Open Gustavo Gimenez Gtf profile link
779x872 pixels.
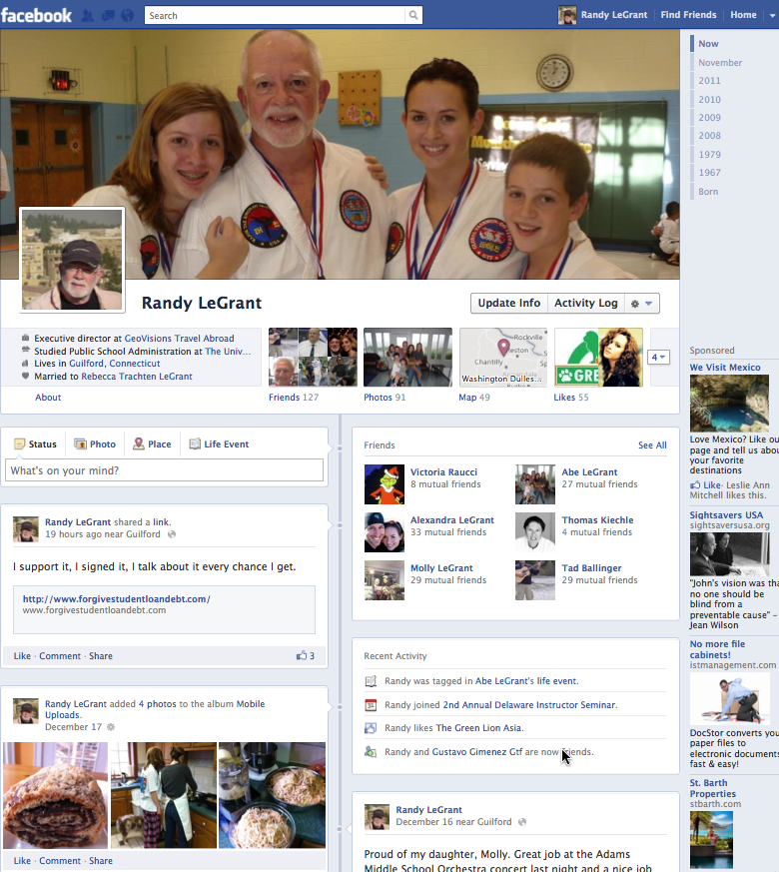(477, 752)
